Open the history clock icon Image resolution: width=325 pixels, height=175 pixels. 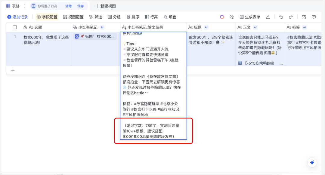click(232, 17)
